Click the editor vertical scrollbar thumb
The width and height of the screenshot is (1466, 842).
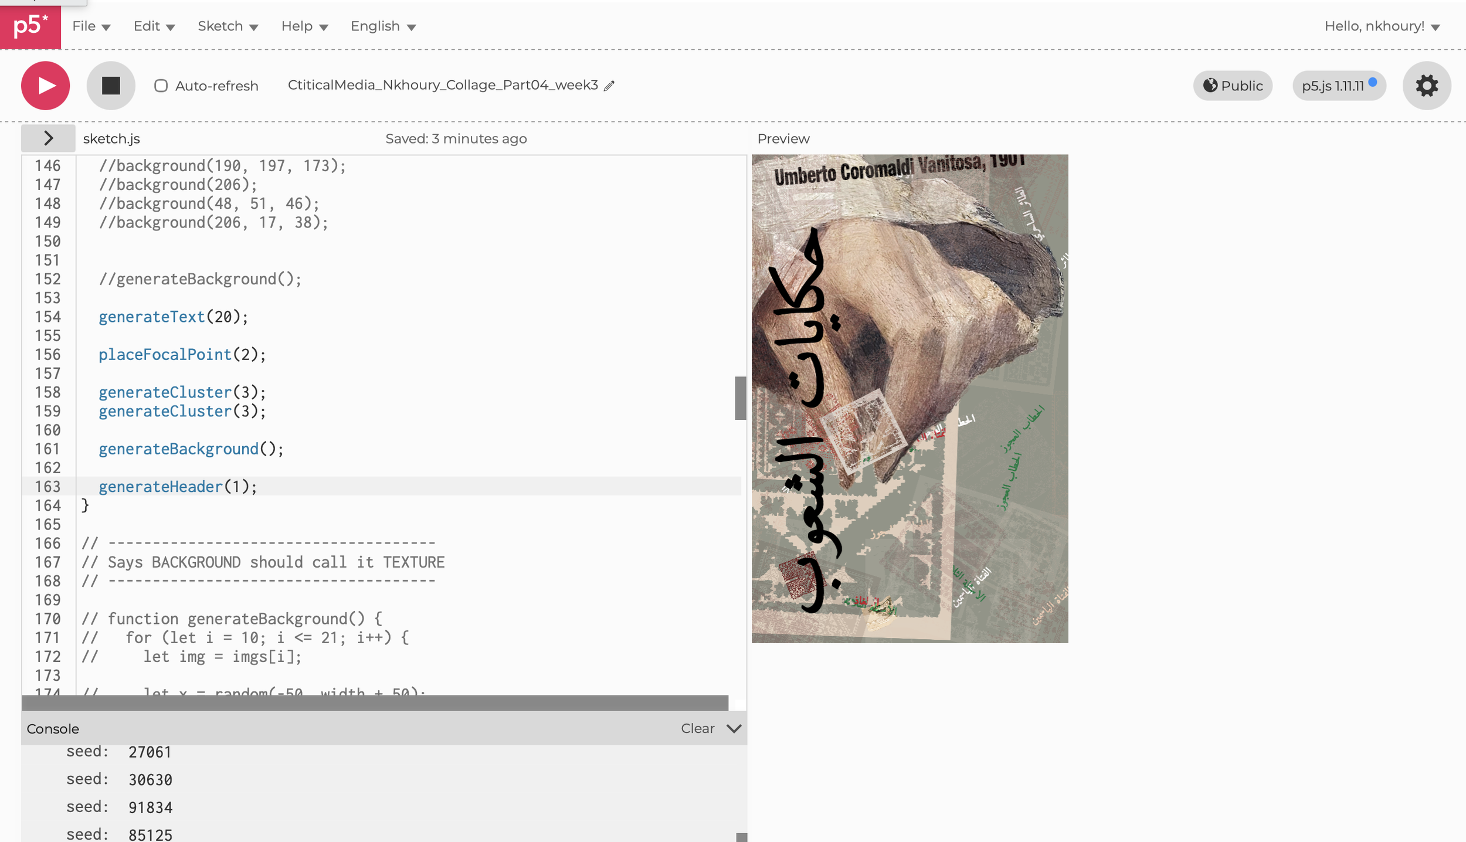740,398
